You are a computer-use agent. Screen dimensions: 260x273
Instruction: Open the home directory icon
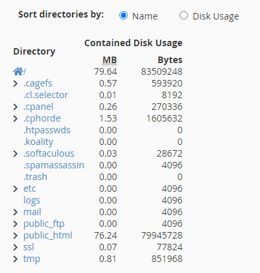pos(18,71)
